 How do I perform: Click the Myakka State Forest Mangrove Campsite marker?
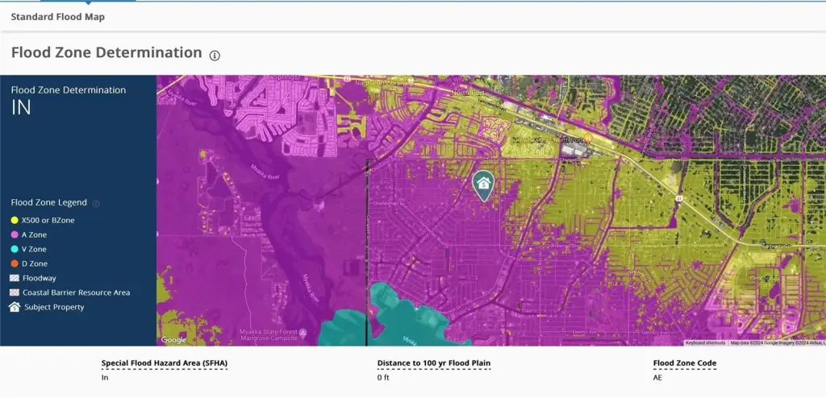coord(302,332)
